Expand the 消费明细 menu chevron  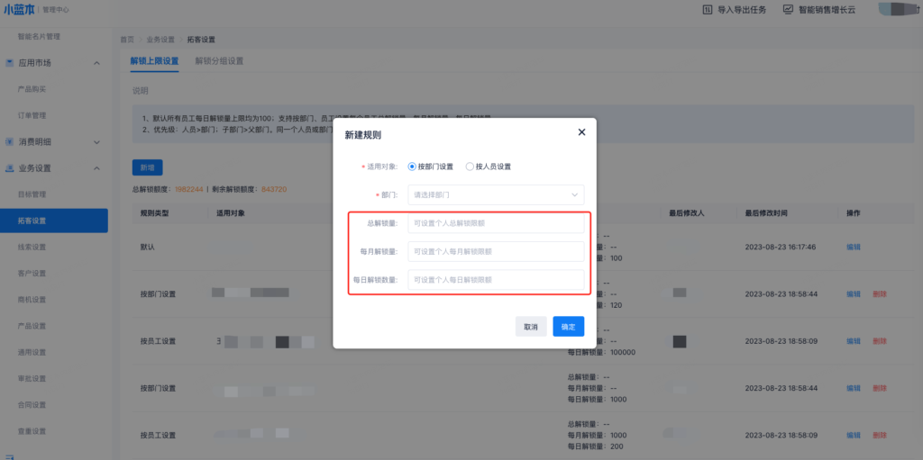[x=96, y=142]
